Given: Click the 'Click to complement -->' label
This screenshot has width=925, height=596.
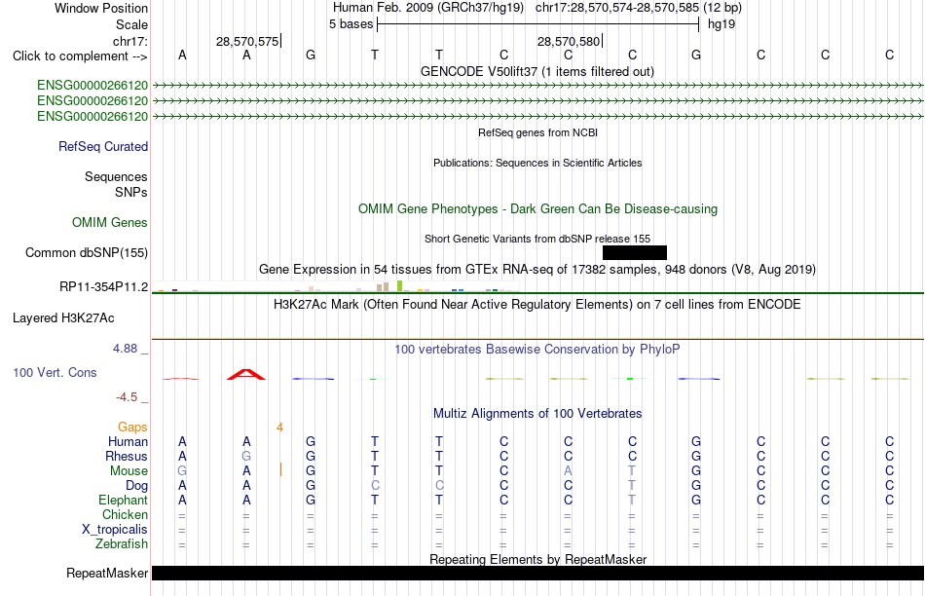Looking at the screenshot, I should (80, 56).
